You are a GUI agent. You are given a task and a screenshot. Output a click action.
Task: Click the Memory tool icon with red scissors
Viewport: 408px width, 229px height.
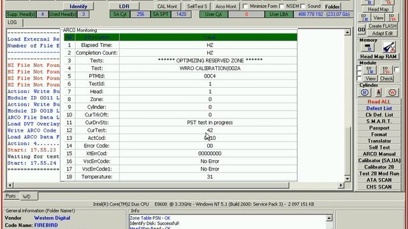click(390, 47)
